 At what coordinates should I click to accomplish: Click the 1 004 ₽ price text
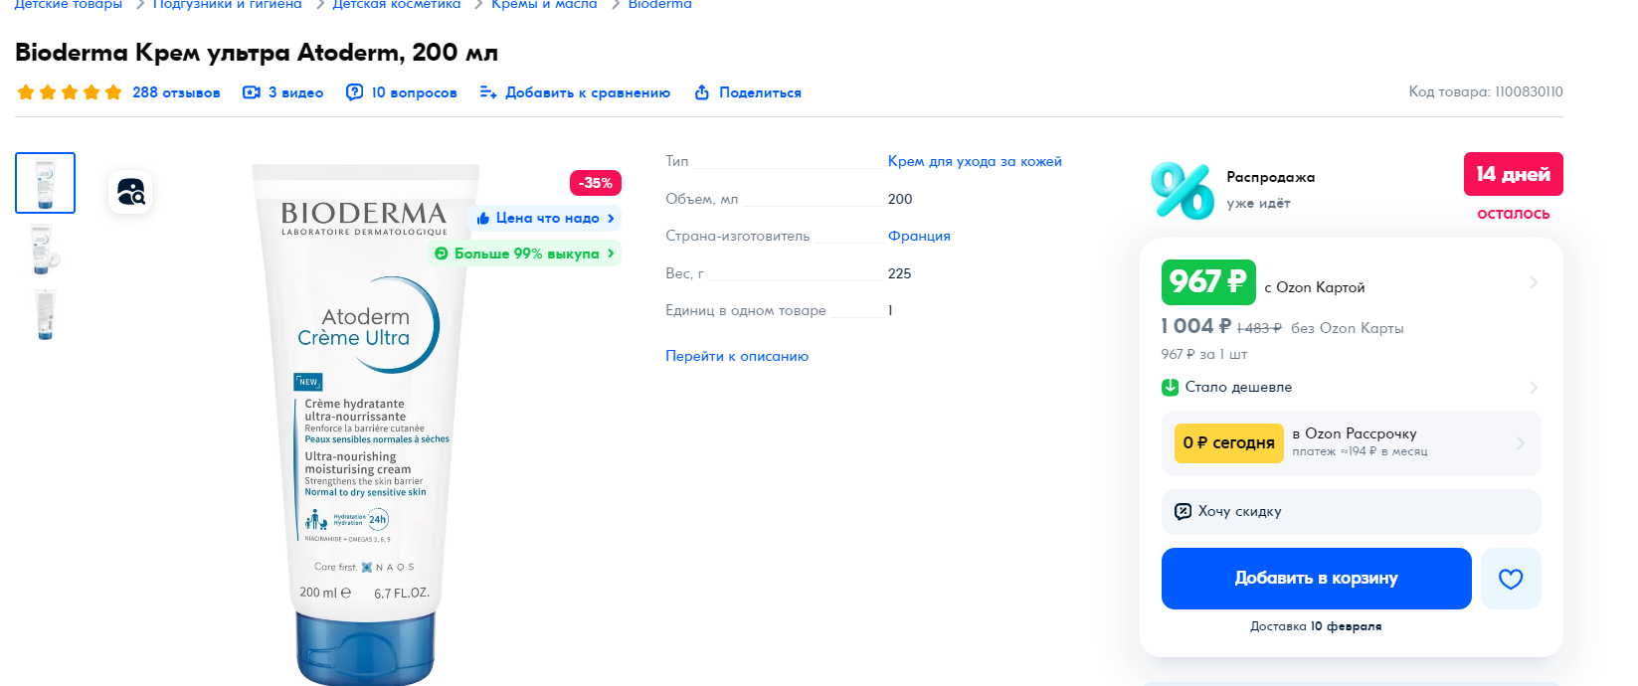[1196, 326]
